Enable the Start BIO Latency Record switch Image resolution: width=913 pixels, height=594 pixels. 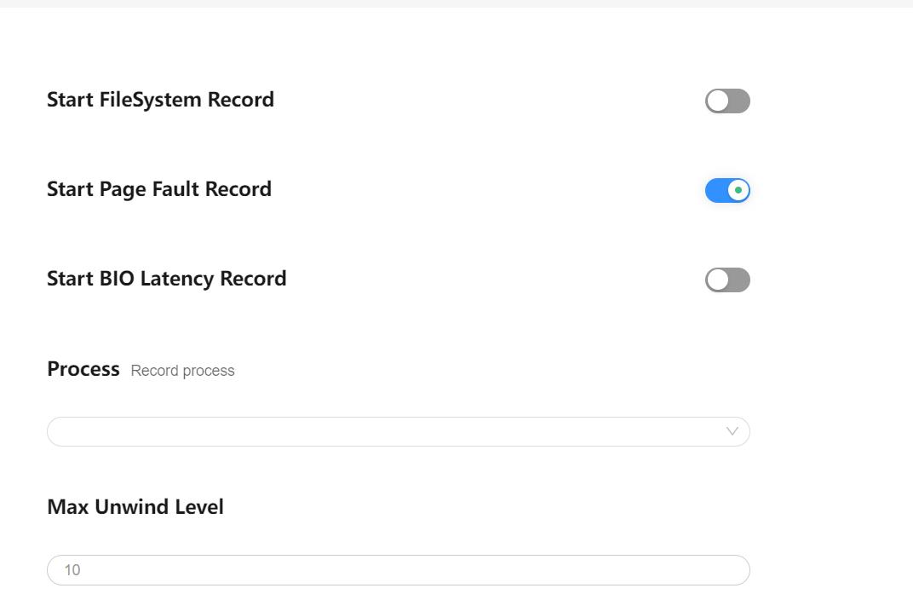[727, 280]
